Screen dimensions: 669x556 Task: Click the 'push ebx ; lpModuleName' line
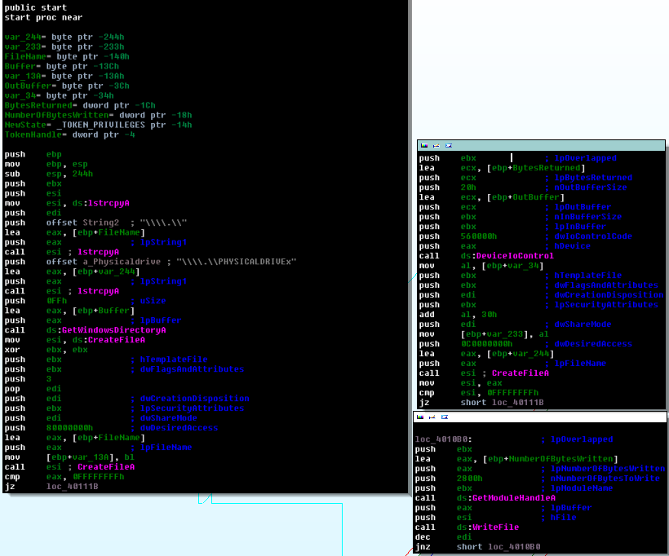coord(514,489)
